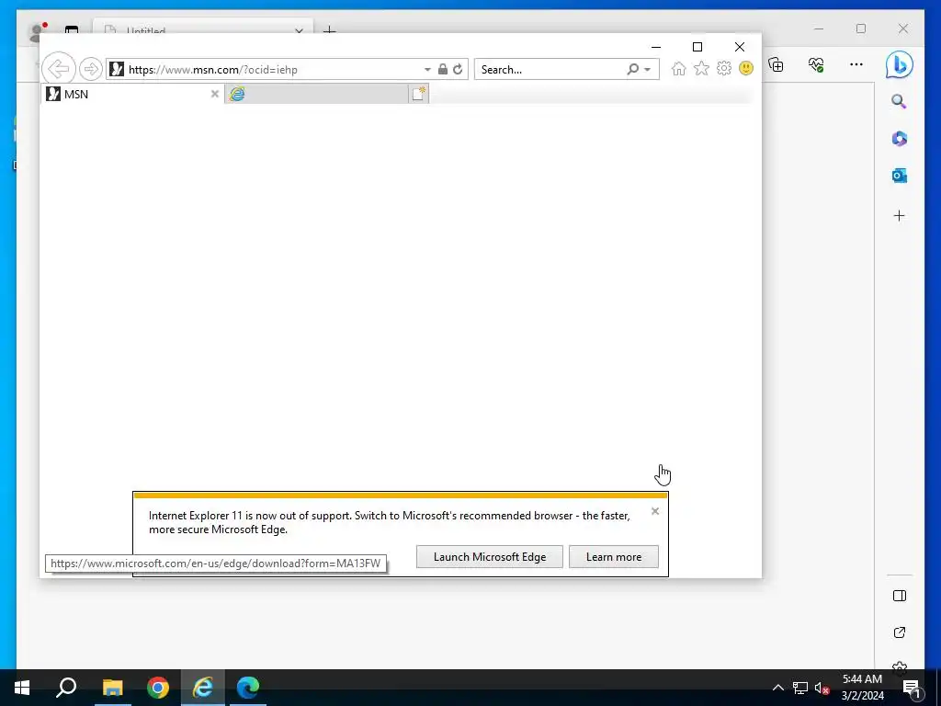This screenshot has width=941, height=706.
Task: Dismiss the out of support notification
Action: 654,511
